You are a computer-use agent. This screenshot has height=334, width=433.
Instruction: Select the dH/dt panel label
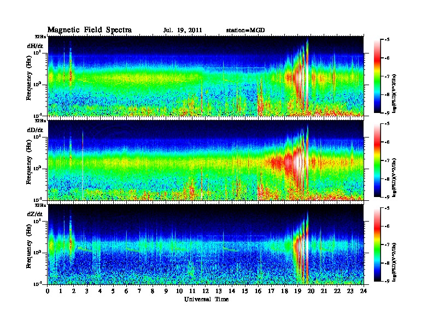35,46
